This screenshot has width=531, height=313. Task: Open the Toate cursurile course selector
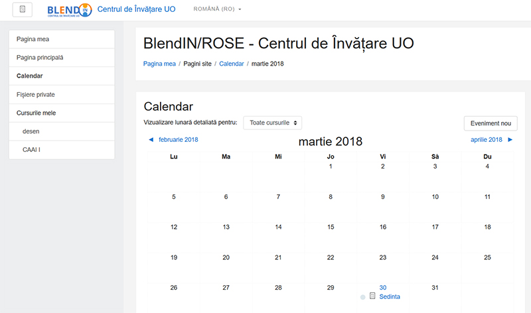click(x=273, y=123)
